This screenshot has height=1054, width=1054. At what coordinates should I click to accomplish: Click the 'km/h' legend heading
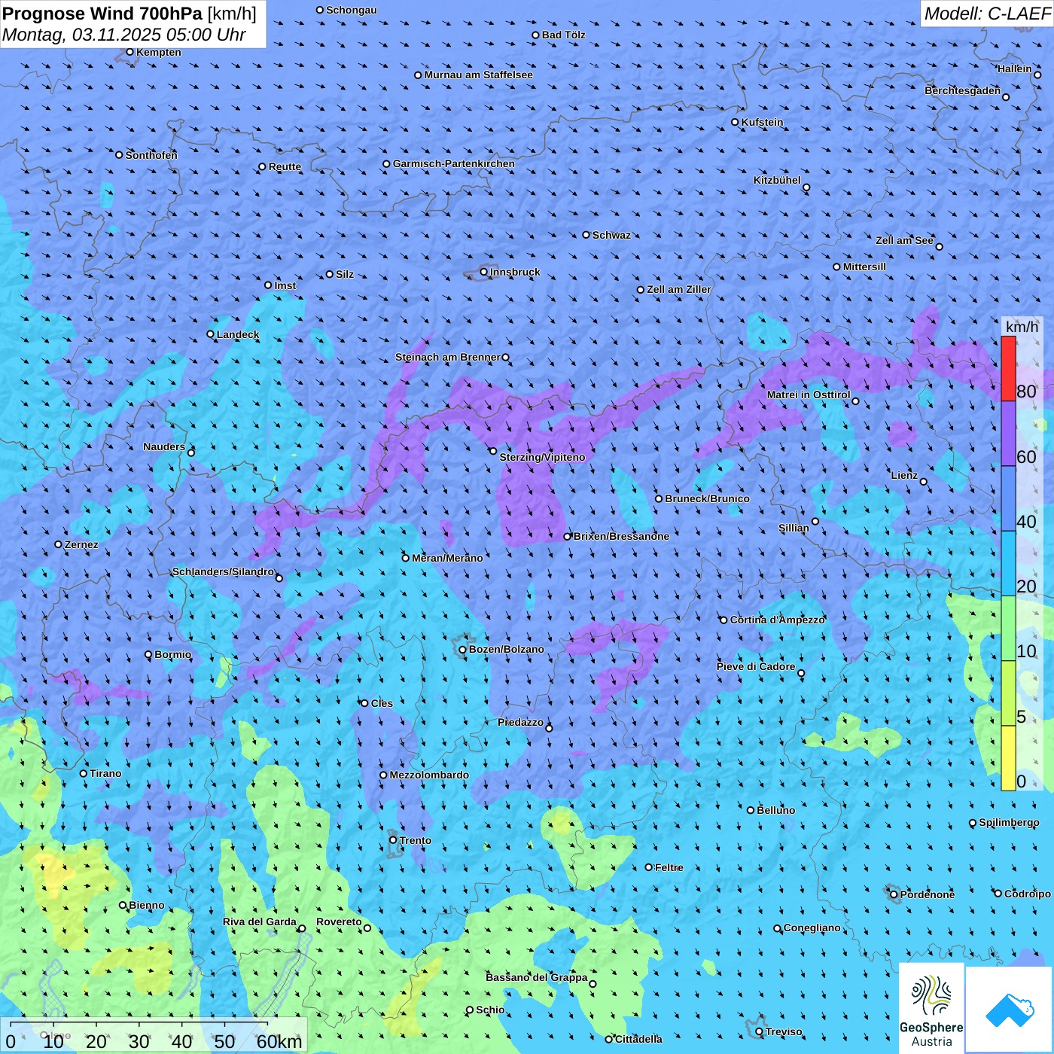point(1022,326)
